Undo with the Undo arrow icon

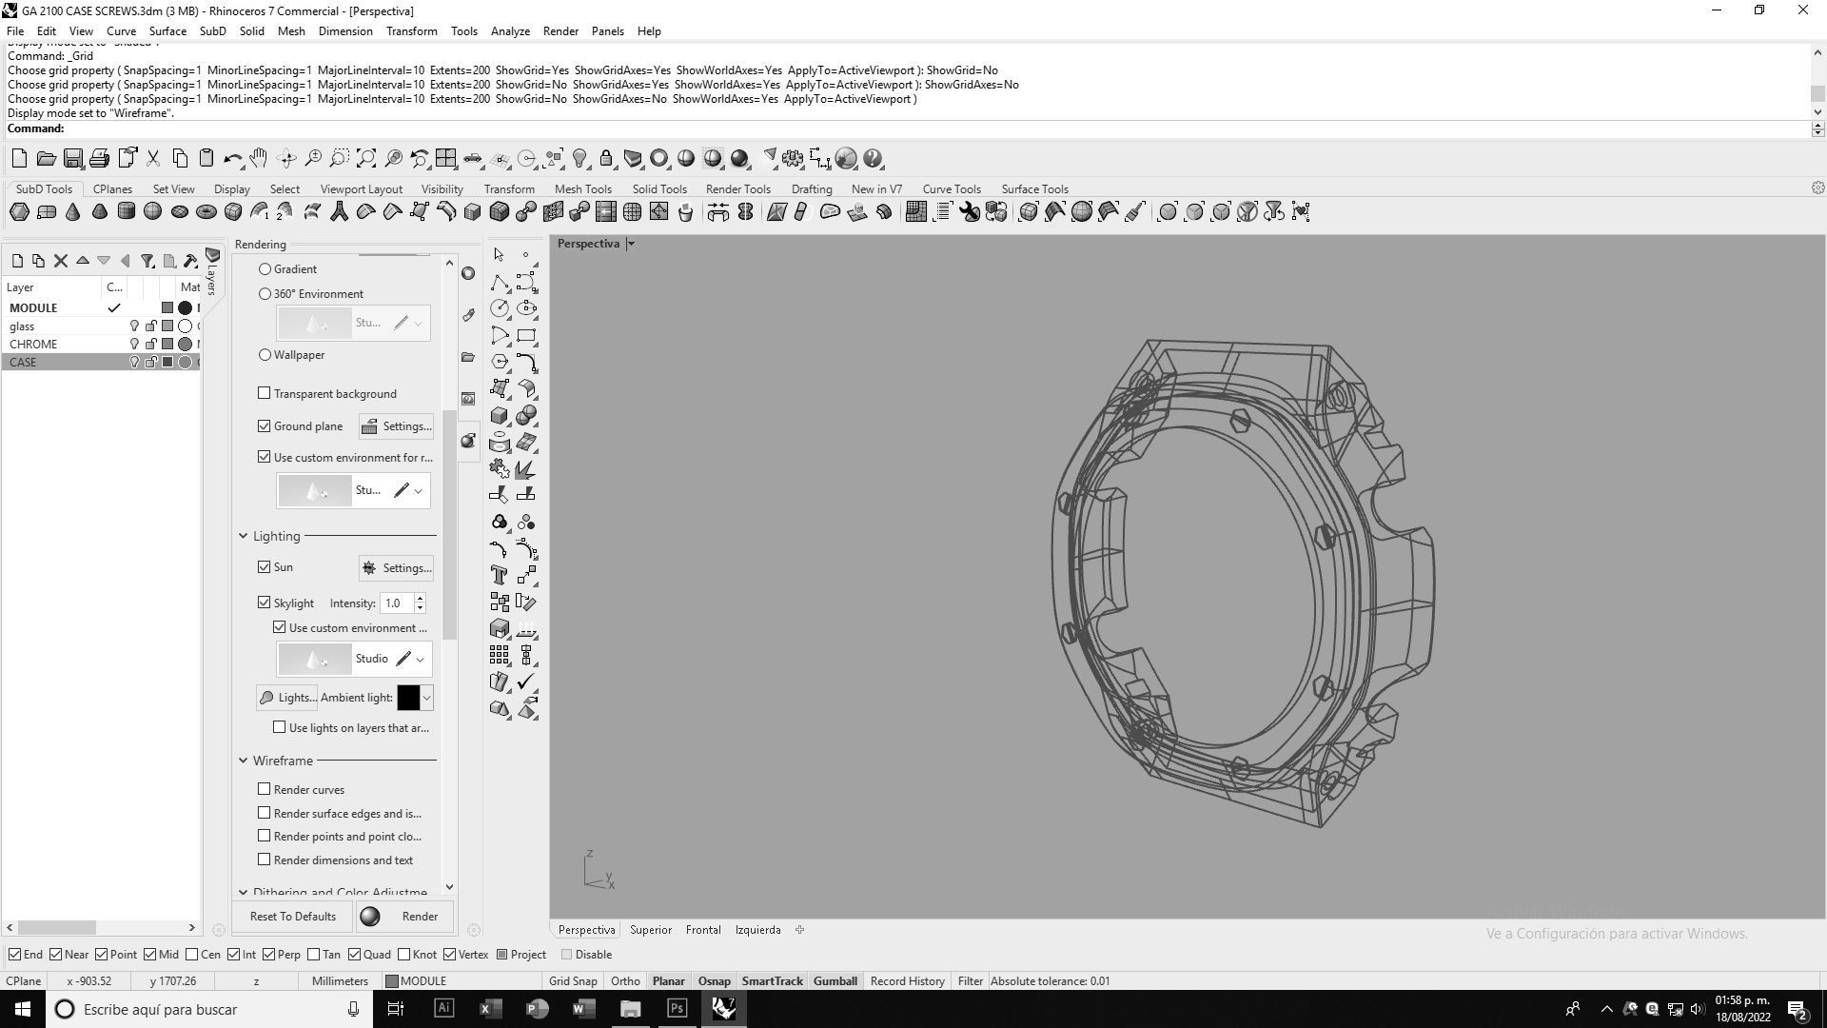[x=232, y=159]
